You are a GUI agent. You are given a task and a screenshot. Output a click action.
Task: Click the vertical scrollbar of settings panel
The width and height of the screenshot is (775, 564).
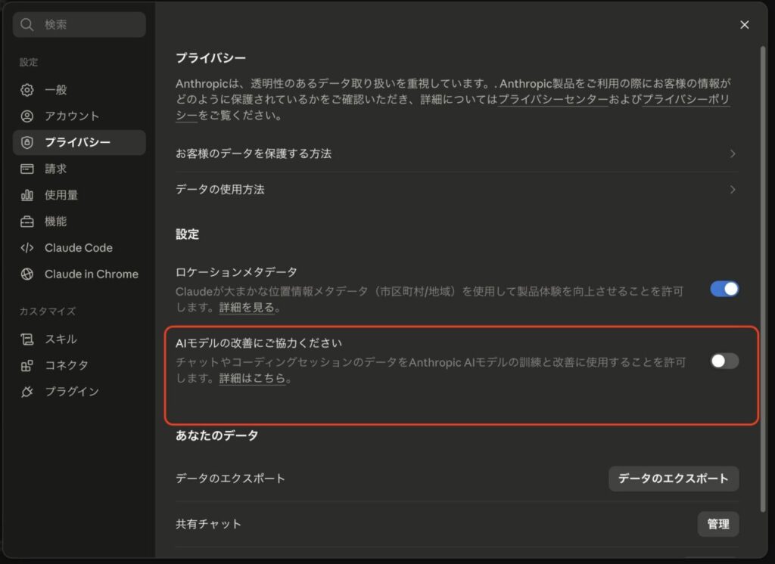click(x=763, y=279)
